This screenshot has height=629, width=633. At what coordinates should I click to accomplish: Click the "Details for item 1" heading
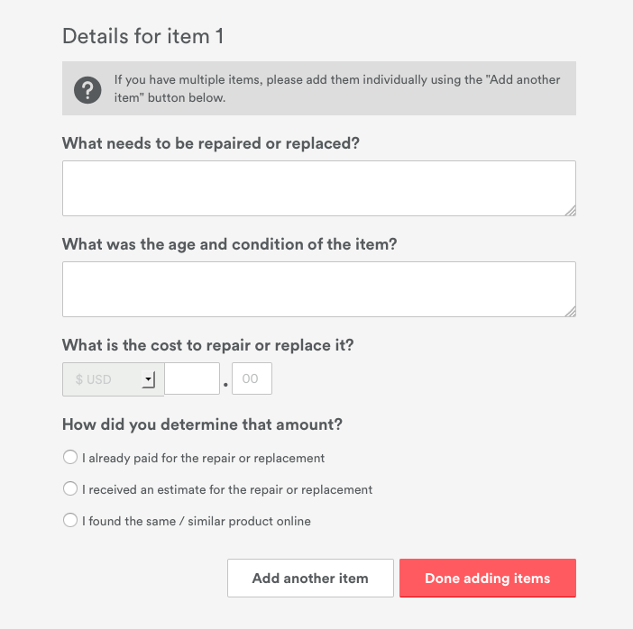tap(142, 36)
